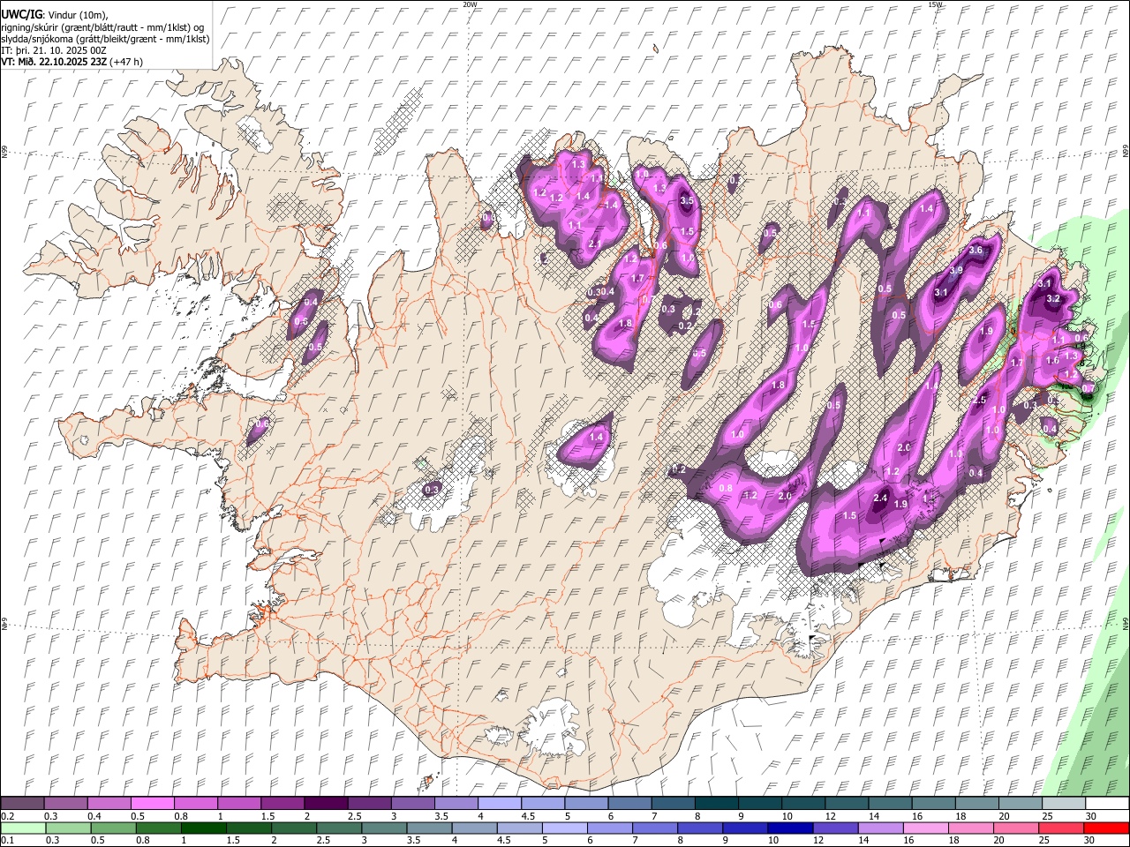The image size is (1130, 847).
Task: Click the '0.1' label in the lower legend
Action: [7, 841]
